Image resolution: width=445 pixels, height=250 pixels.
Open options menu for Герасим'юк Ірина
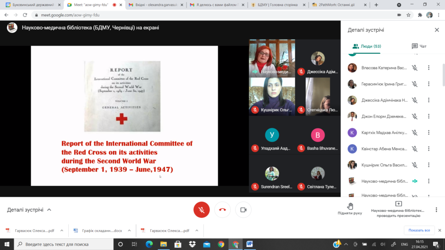click(x=429, y=84)
